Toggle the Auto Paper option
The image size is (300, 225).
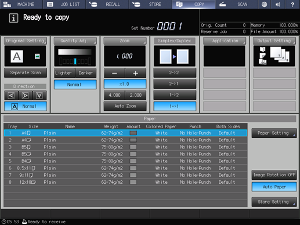coord(274,187)
